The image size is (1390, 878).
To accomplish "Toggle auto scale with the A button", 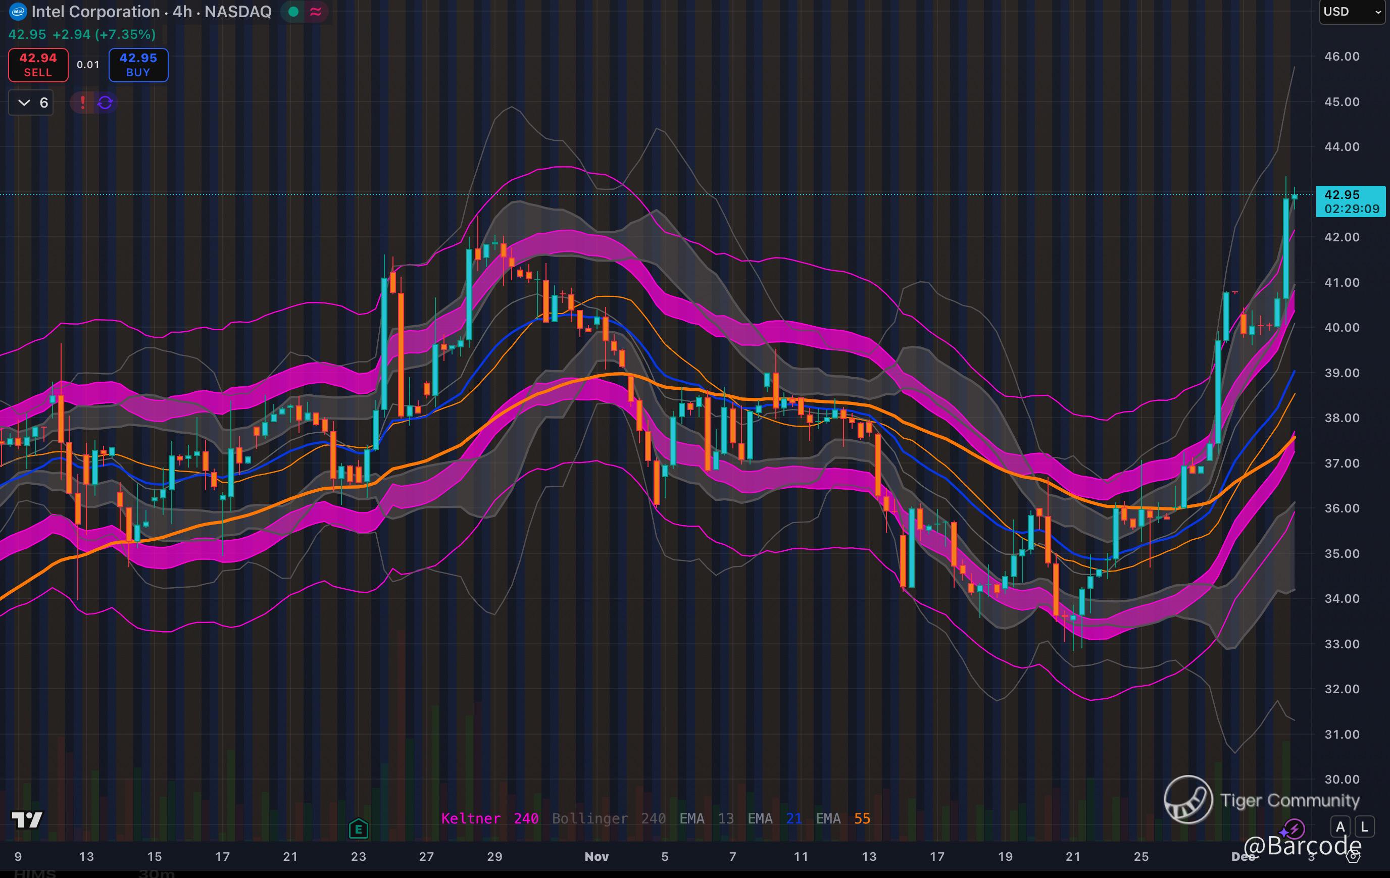I will [1341, 827].
